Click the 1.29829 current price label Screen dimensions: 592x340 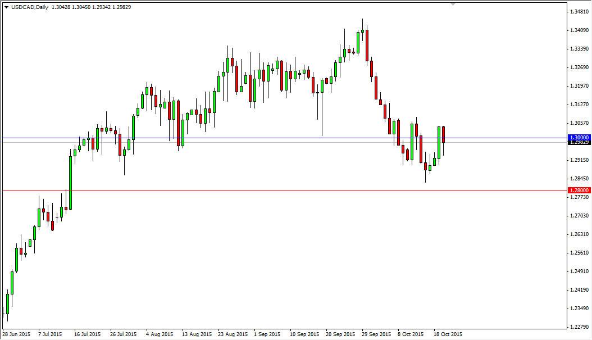coord(579,143)
